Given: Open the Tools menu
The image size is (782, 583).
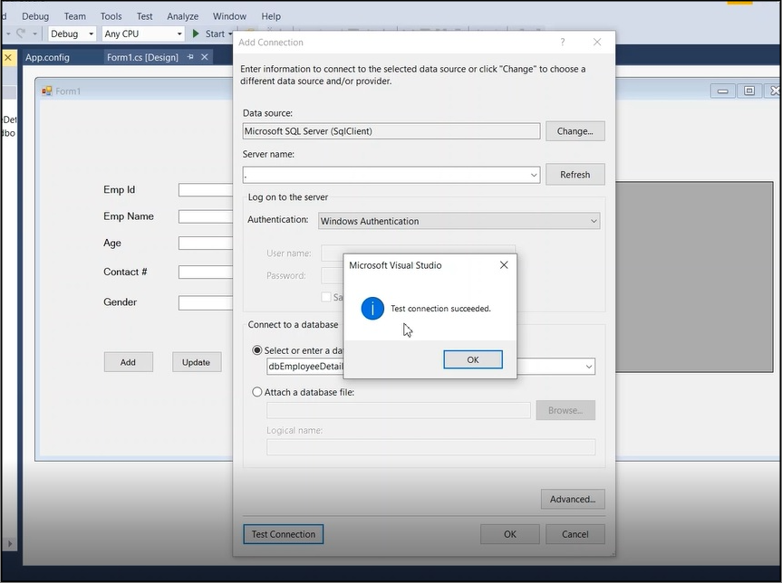Looking at the screenshot, I should coord(111,16).
